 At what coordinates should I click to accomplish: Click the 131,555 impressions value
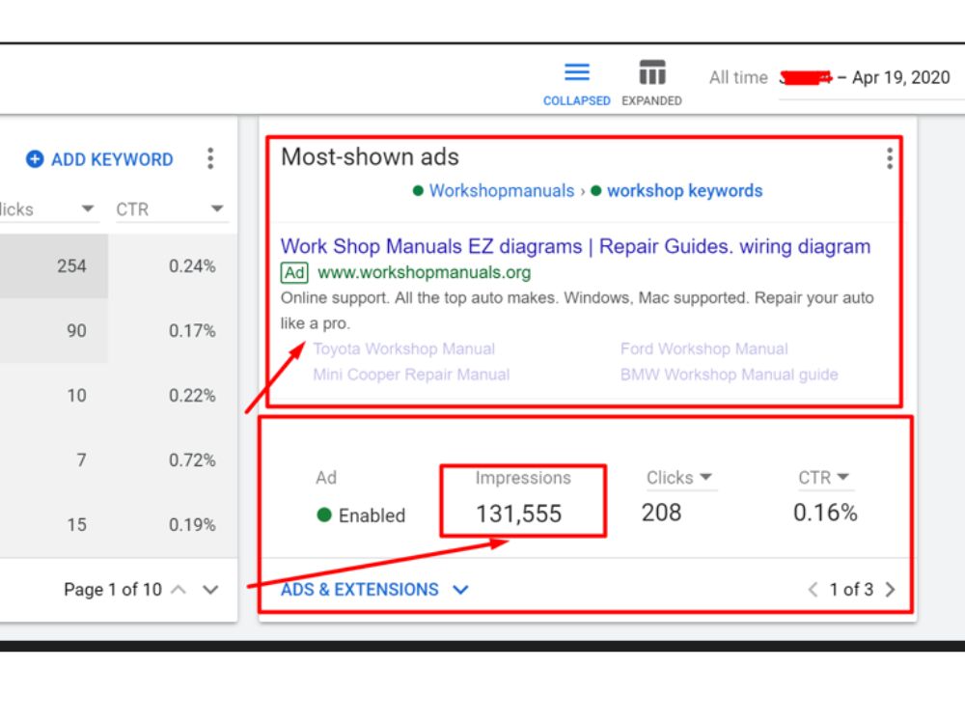point(519,514)
